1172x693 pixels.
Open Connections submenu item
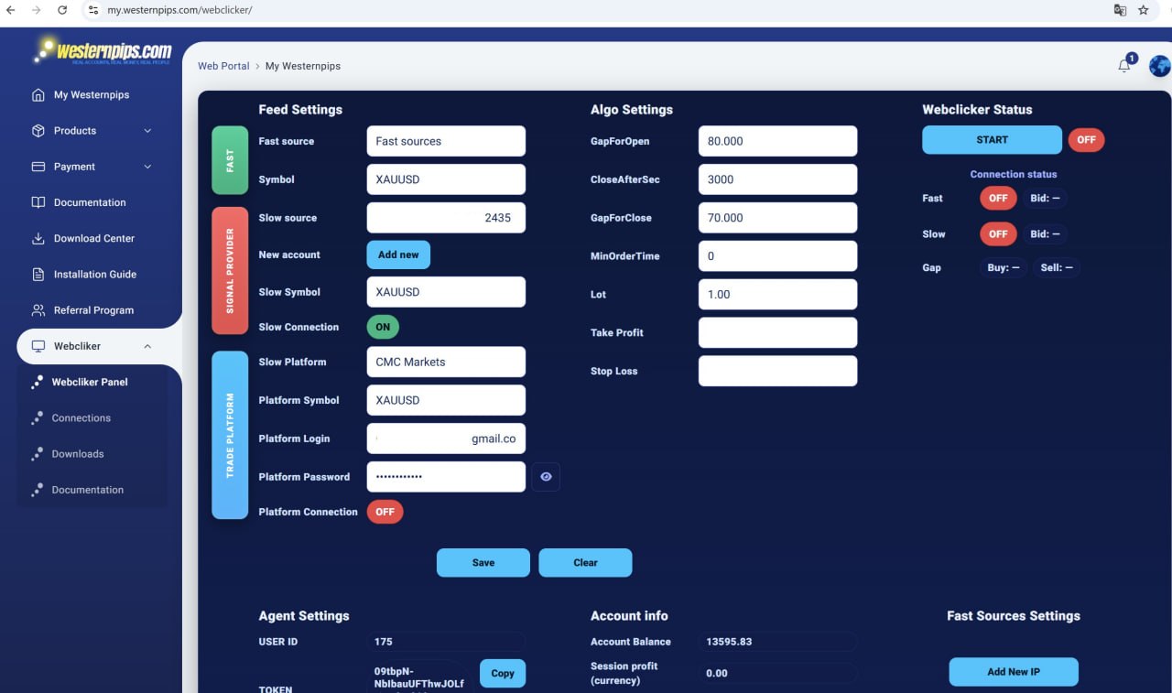tap(81, 418)
